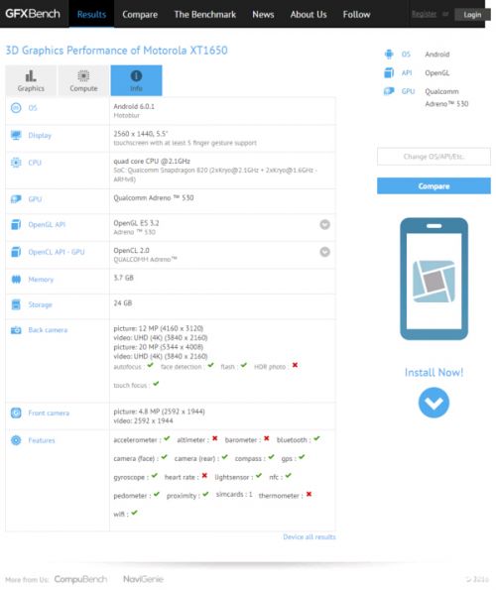Click the Info circle icon tab

136,76
